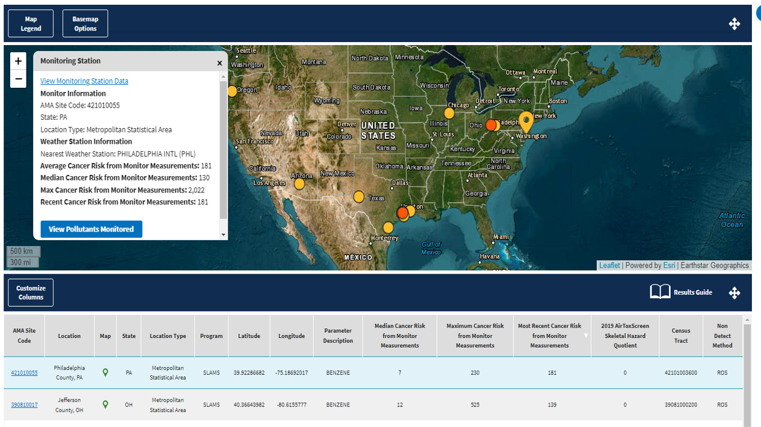
Task: Sort by Latitude column header
Action: coord(249,336)
